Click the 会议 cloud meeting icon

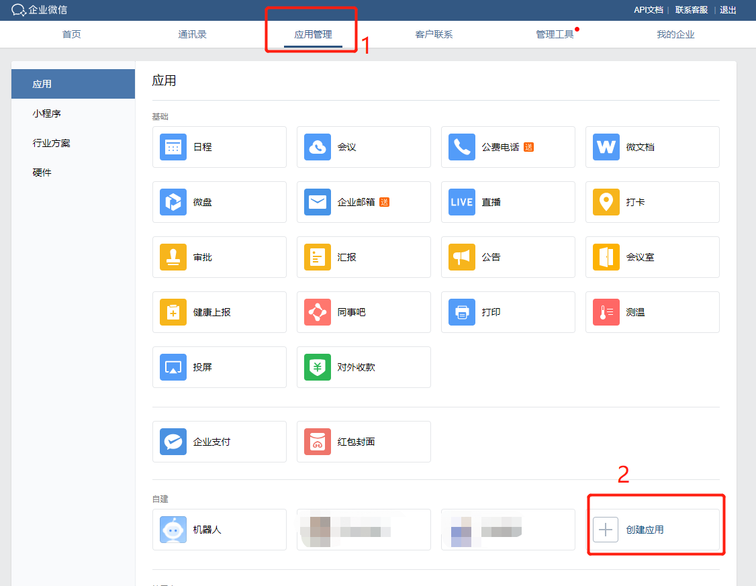pos(318,147)
